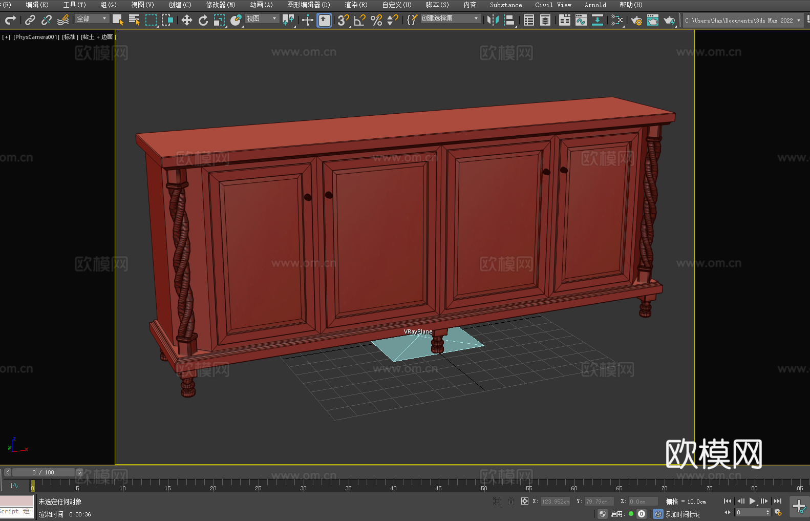Click Select and Manipulate icon

pyautogui.click(x=307, y=20)
